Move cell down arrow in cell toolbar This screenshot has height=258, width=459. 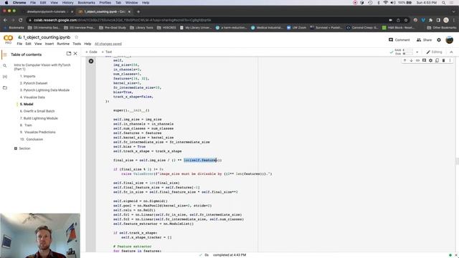411,60
